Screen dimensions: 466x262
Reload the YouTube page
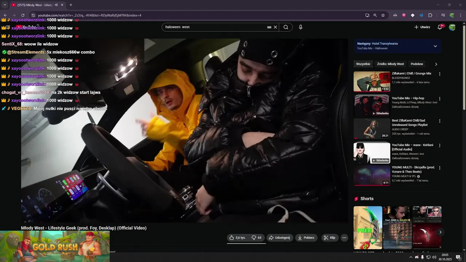23,15
